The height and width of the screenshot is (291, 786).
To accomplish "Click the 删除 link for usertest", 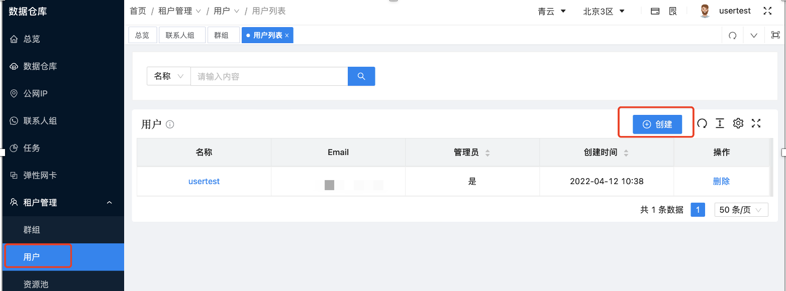I will tap(722, 181).
